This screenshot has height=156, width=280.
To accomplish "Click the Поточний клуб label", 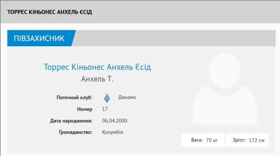I will tap(75, 98).
